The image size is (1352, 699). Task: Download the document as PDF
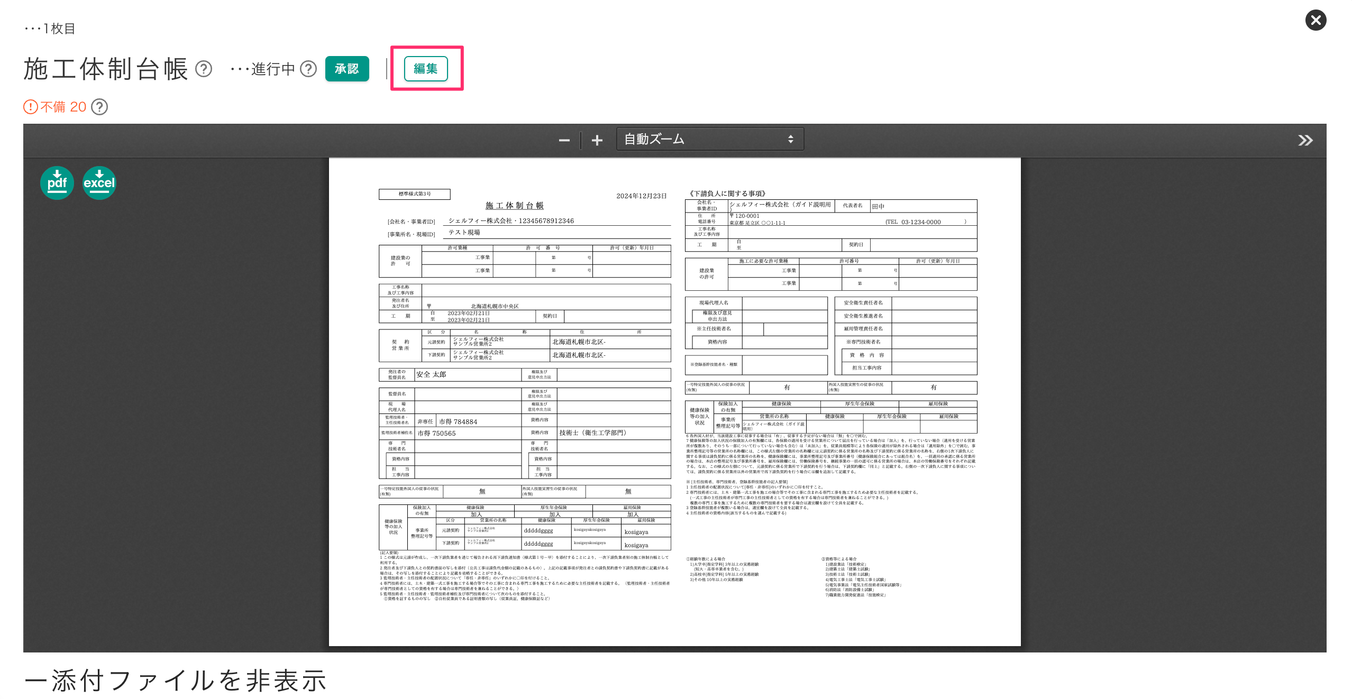pyautogui.click(x=57, y=182)
